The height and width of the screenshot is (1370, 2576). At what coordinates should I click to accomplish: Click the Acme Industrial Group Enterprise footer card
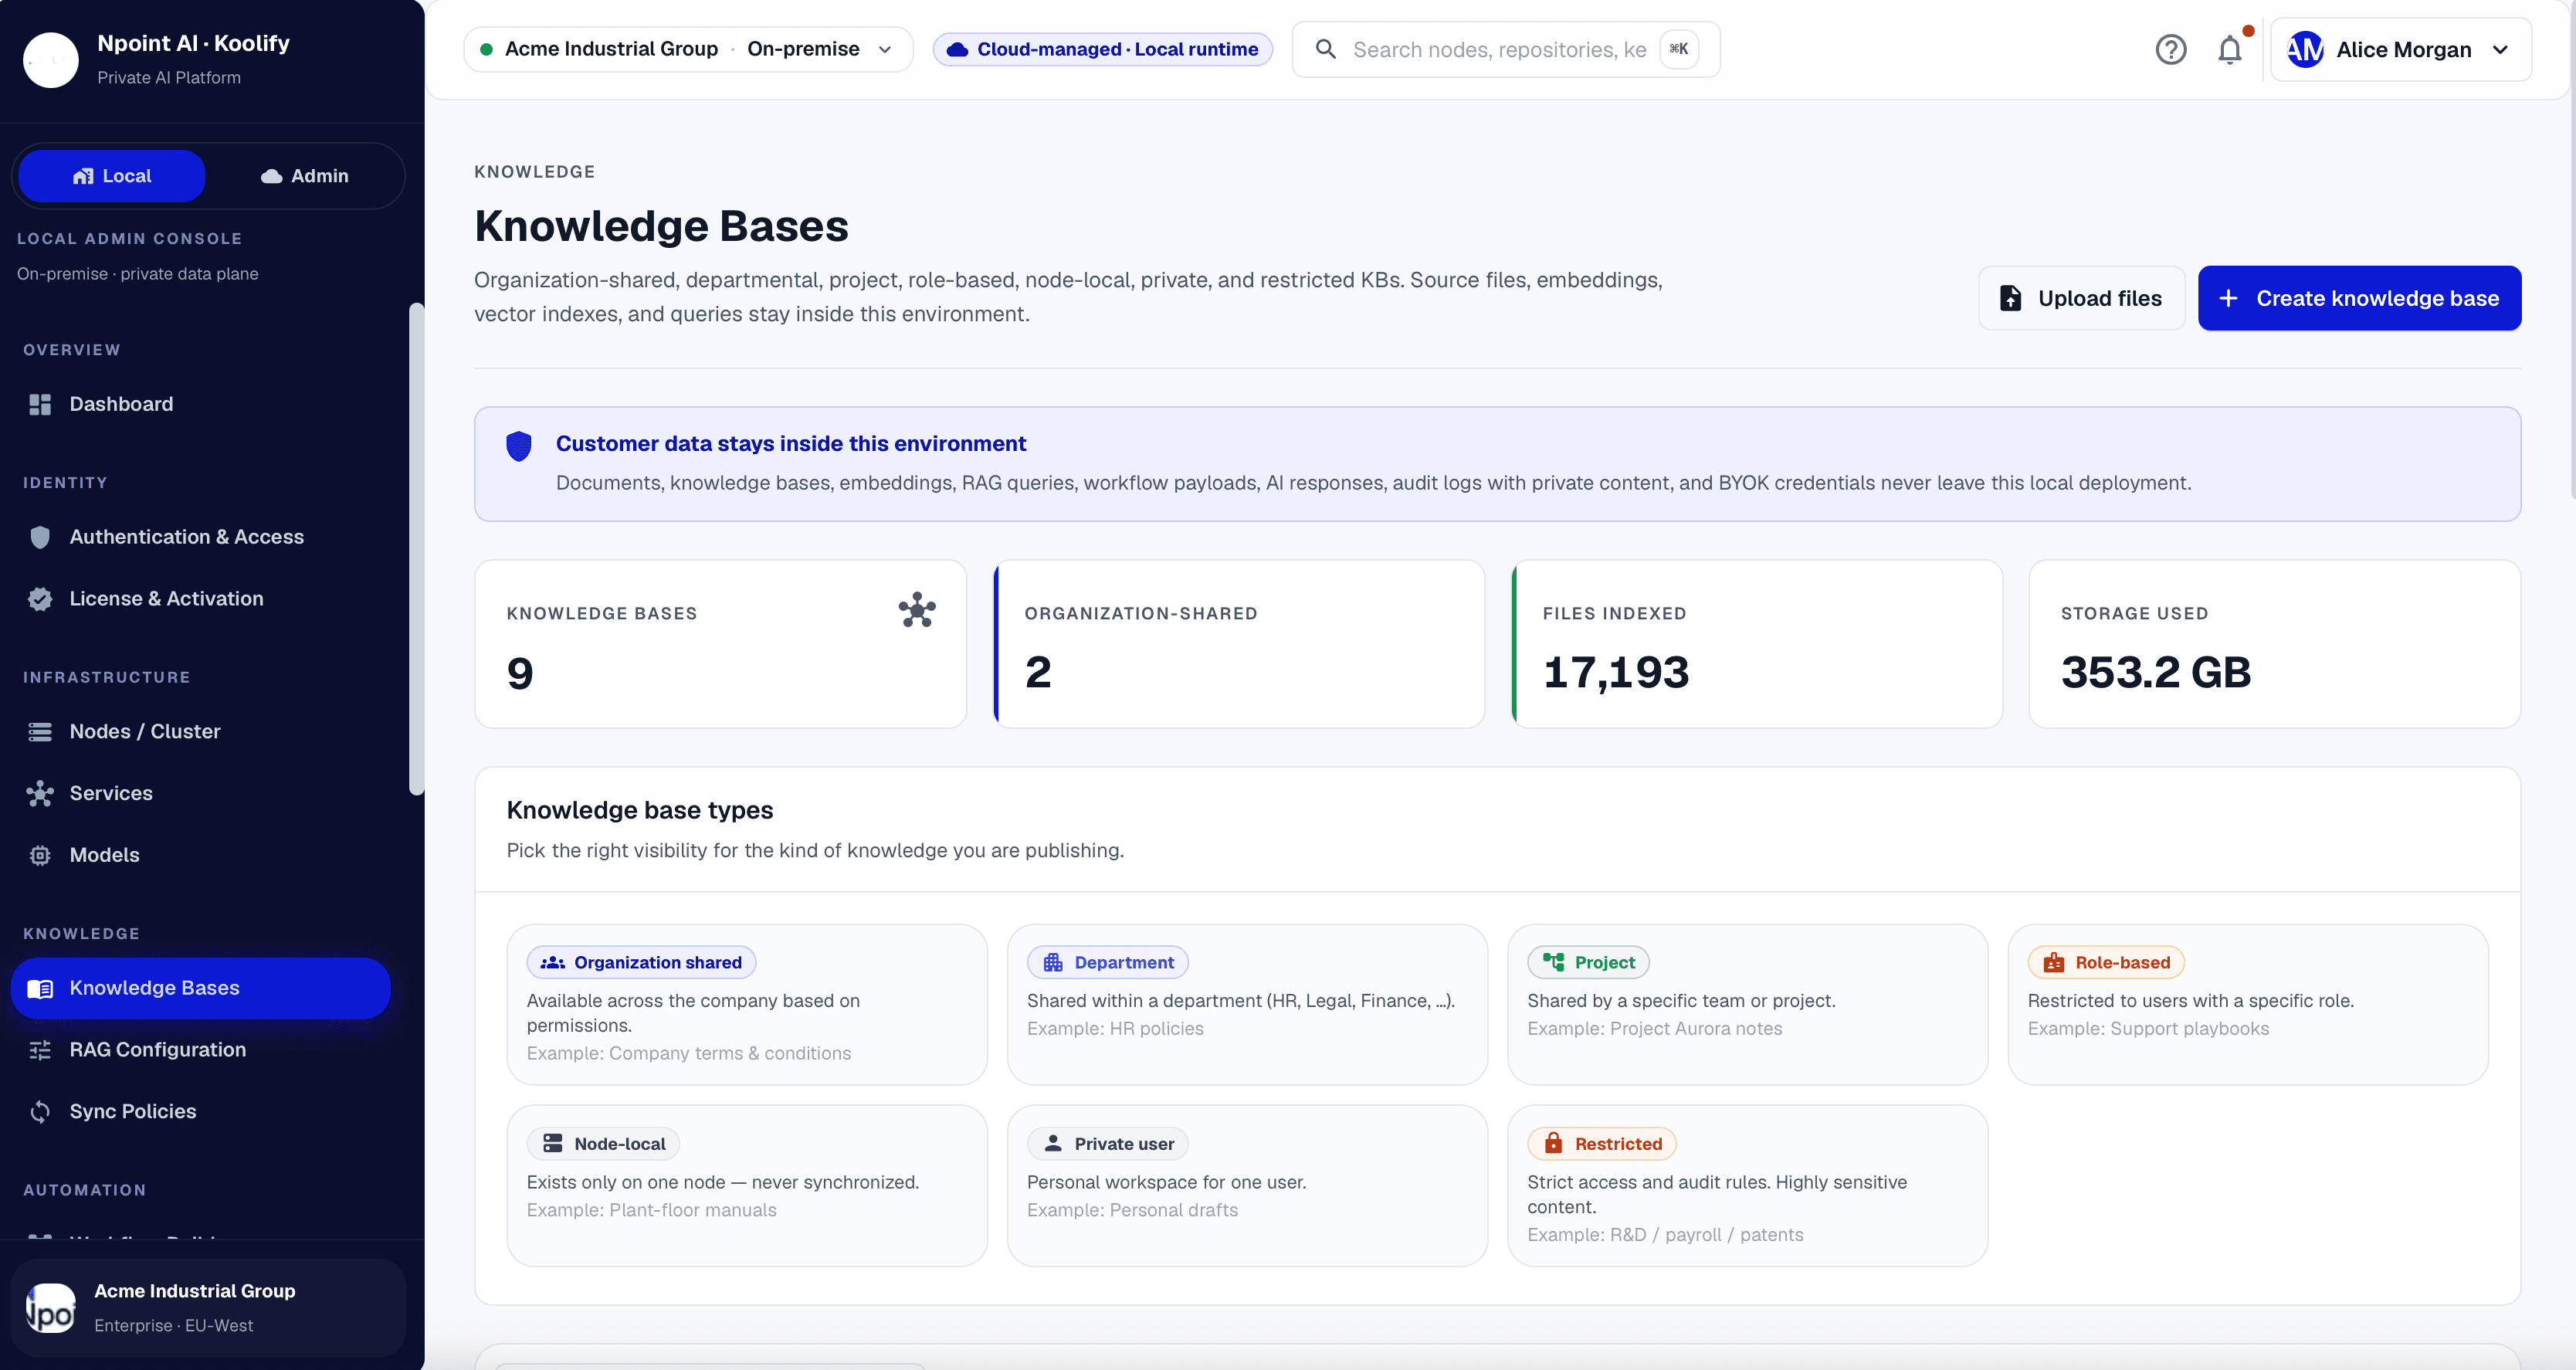click(x=208, y=1309)
